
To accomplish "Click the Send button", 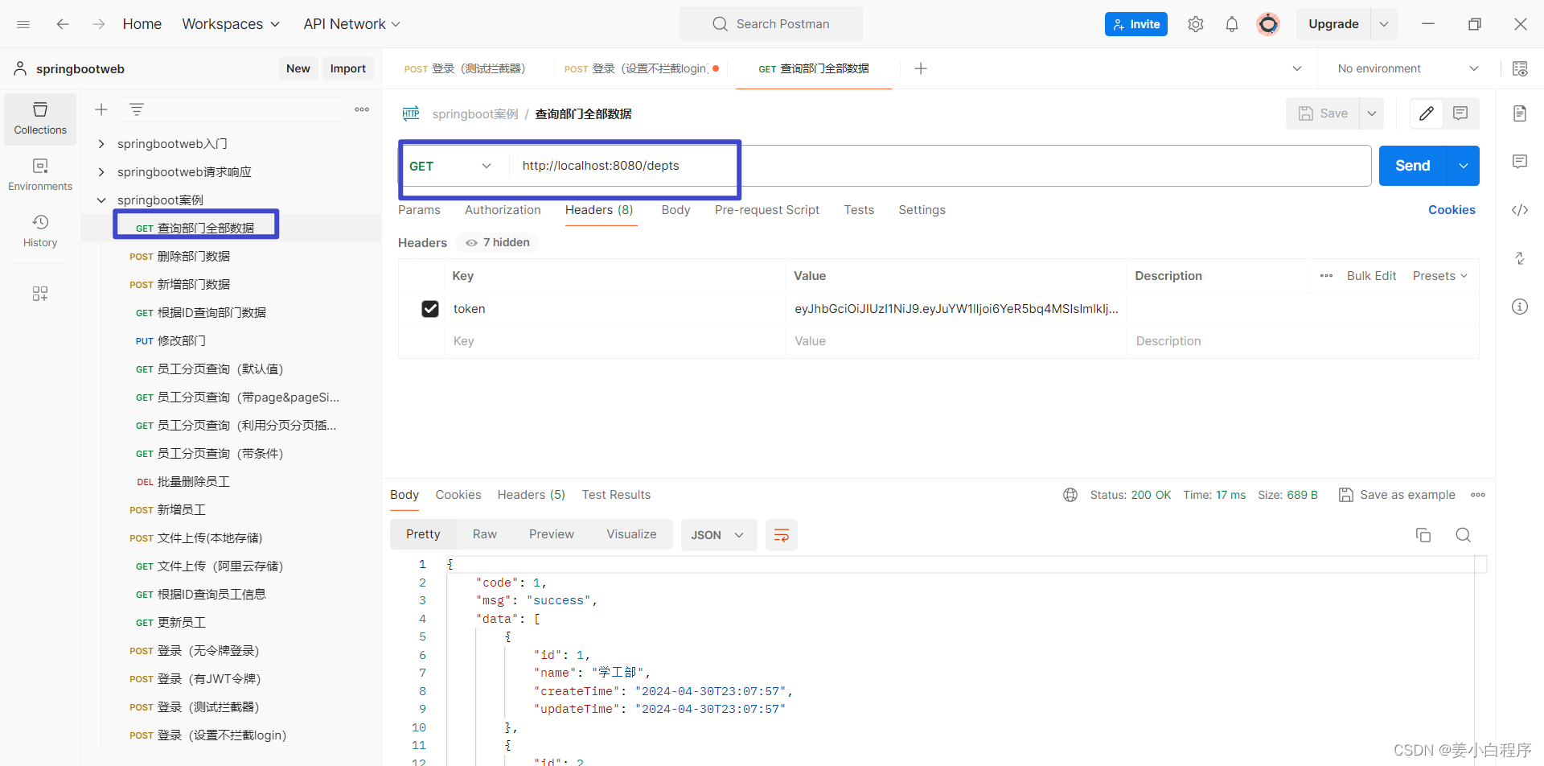I will 1411,165.
